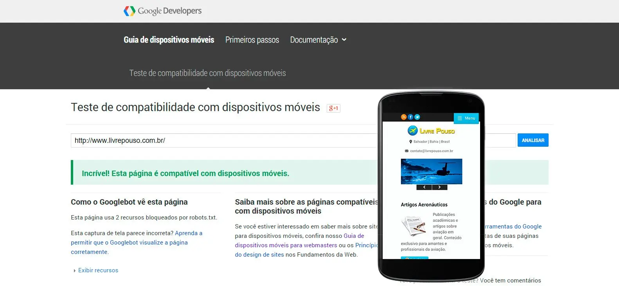Click the contato@livrepouso.com.br email text
Viewport: 619px width, 286px height.
pyautogui.click(x=432, y=151)
